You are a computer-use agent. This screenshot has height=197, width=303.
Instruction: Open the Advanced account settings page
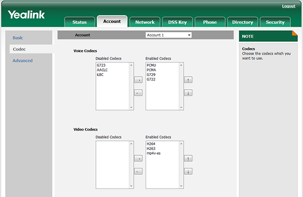pyautogui.click(x=23, y=60)
